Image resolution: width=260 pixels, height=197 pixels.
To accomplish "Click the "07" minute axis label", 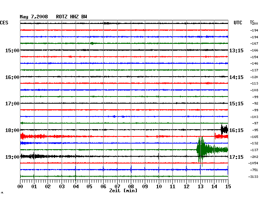I will (x=117, y=187).
